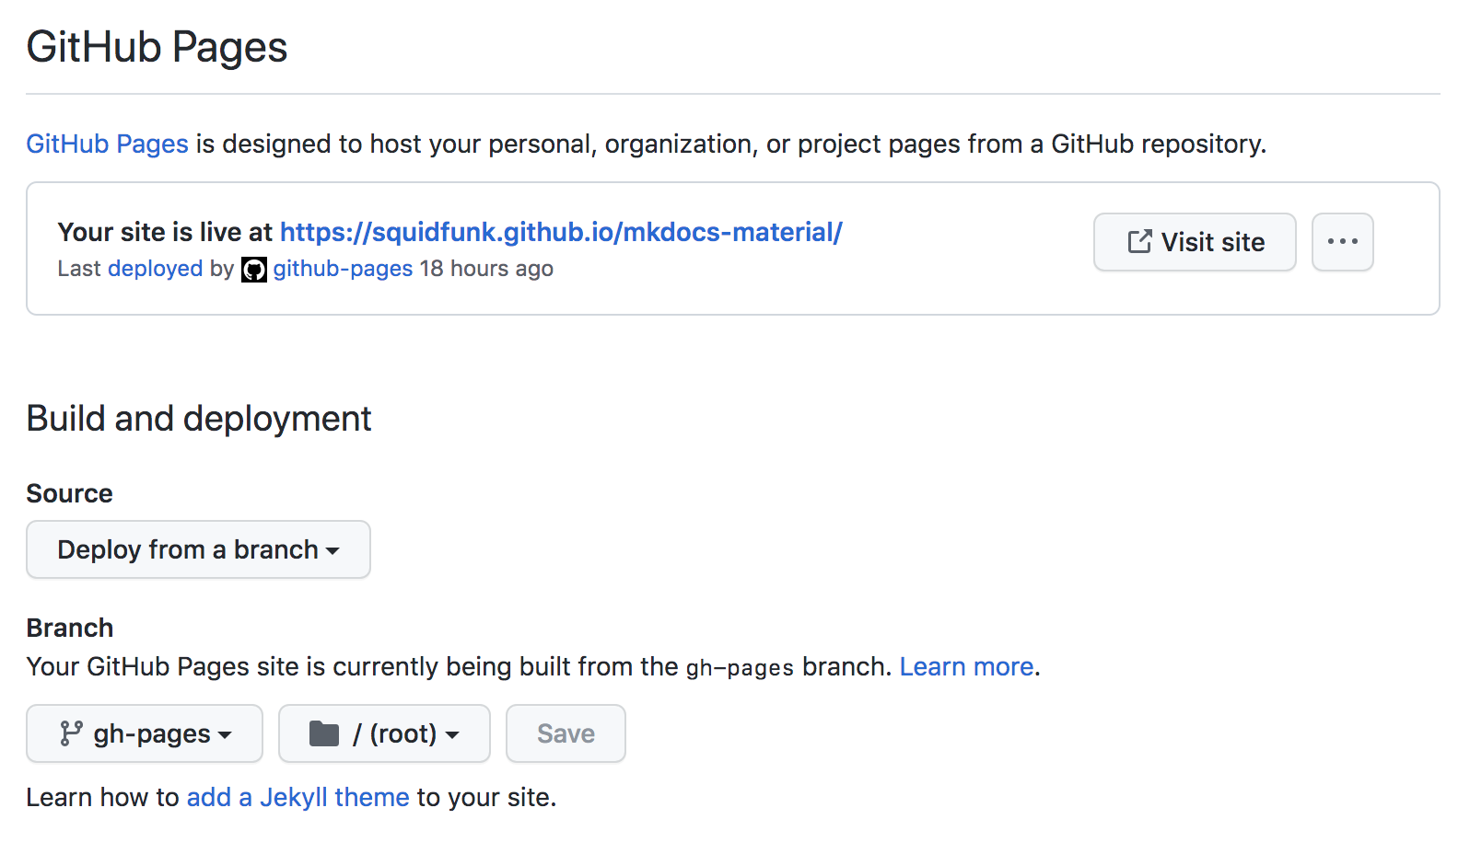
Task: Open the Learn more link about branches
Action: (x=966, y=666)
